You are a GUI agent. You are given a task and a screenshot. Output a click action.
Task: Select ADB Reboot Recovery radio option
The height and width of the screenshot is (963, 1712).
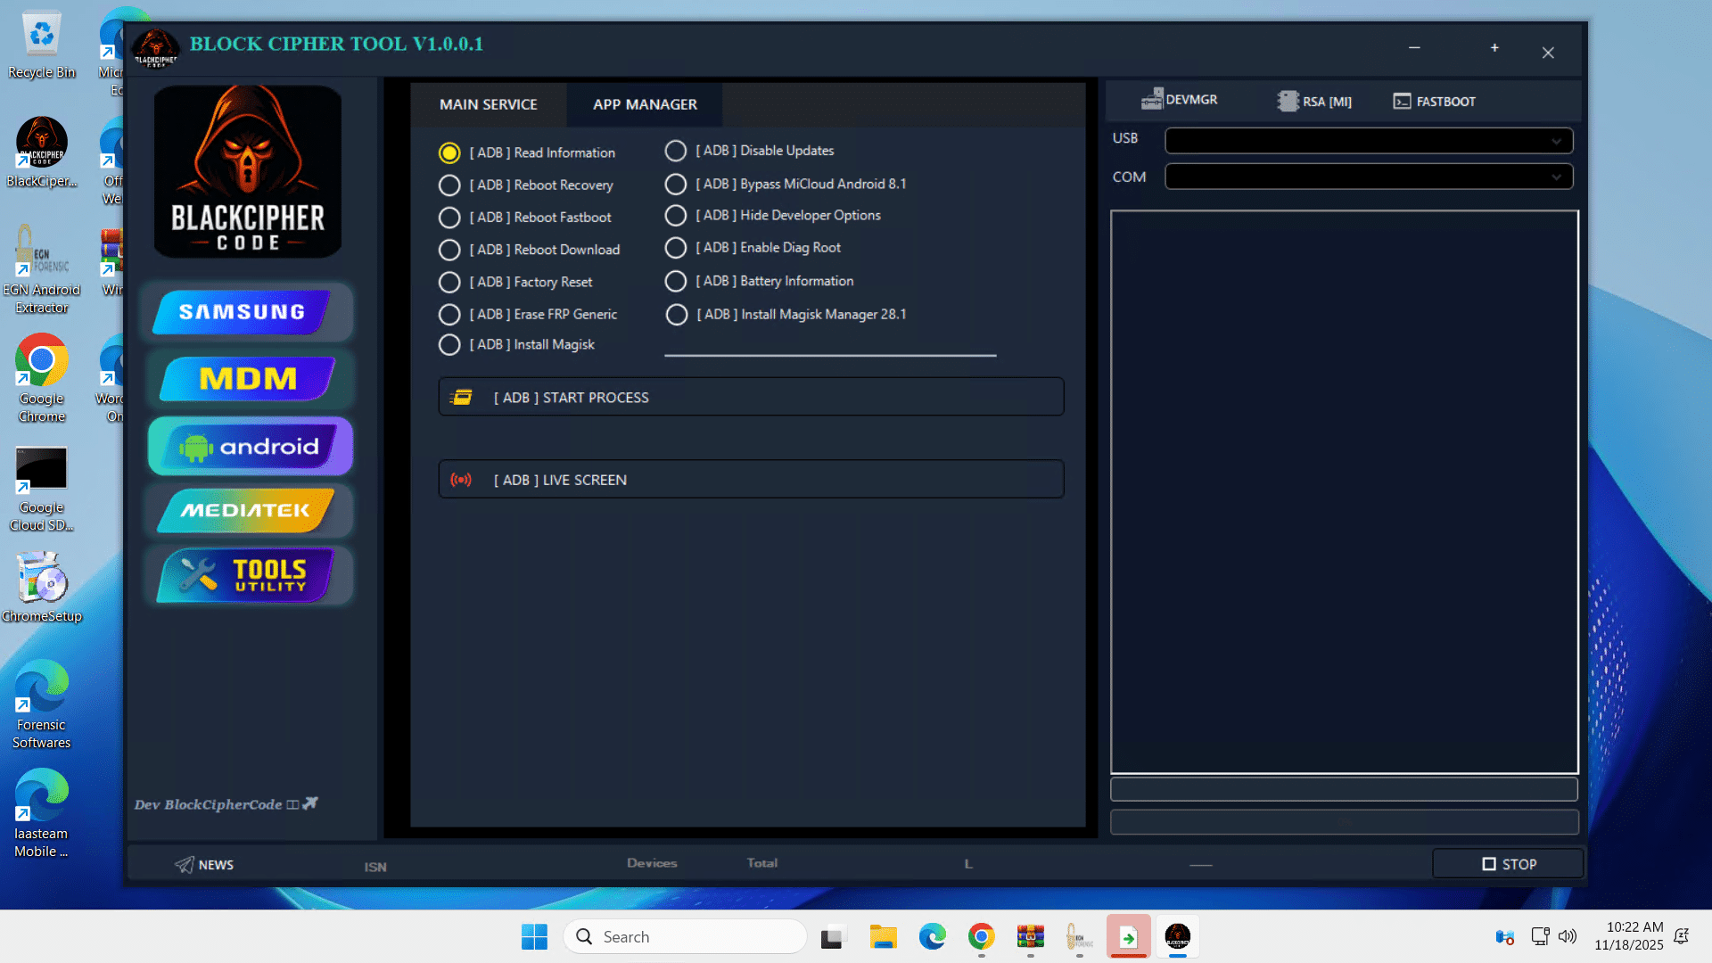click(449, 185)
